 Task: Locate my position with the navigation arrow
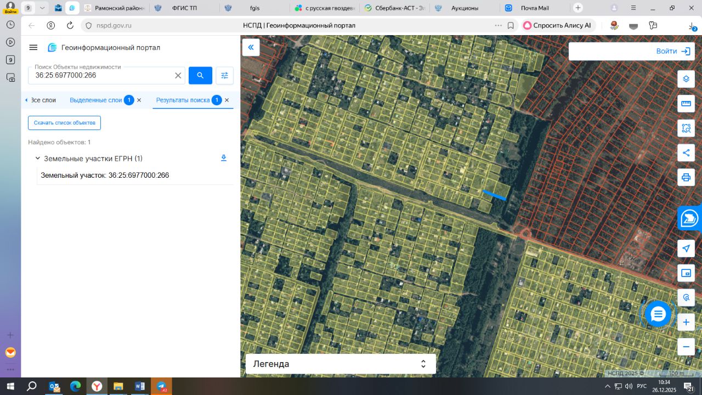[686, 249]
